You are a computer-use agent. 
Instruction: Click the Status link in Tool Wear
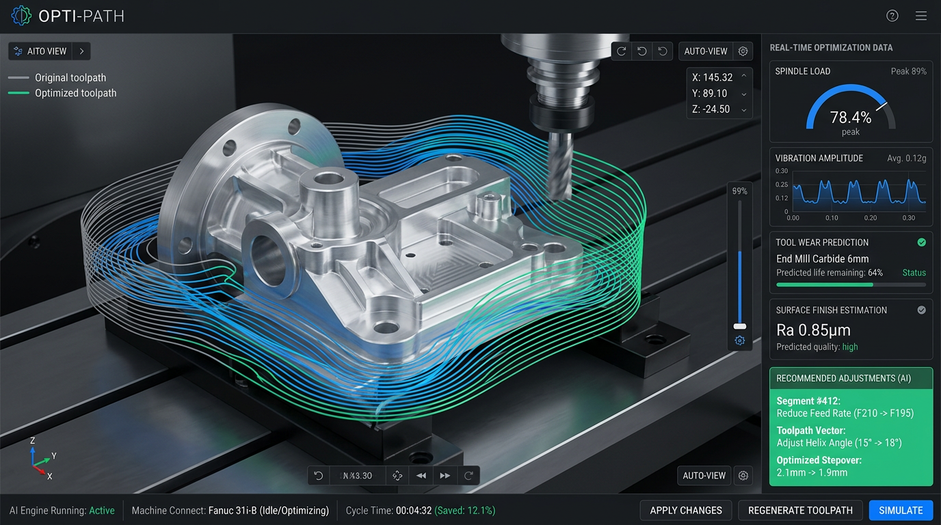(914, 273)
